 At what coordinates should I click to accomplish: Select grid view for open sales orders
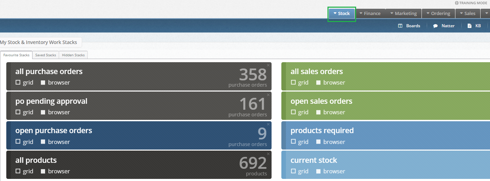click(300, 112)
